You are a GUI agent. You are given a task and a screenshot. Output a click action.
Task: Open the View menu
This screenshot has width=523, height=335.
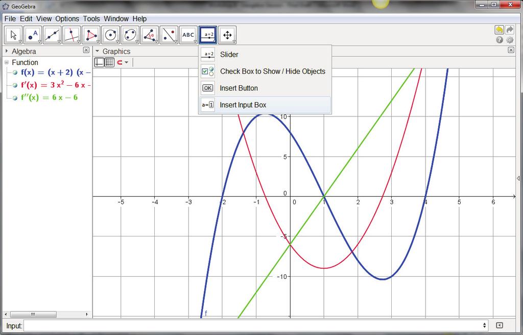coord(44,19)
